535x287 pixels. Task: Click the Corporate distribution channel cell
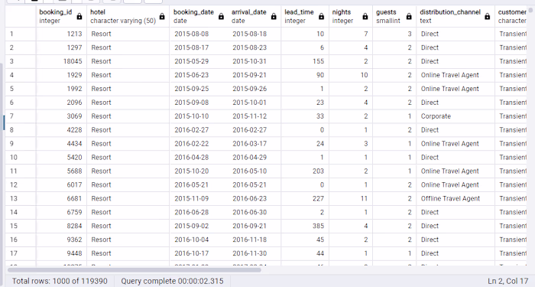point(456,116)
